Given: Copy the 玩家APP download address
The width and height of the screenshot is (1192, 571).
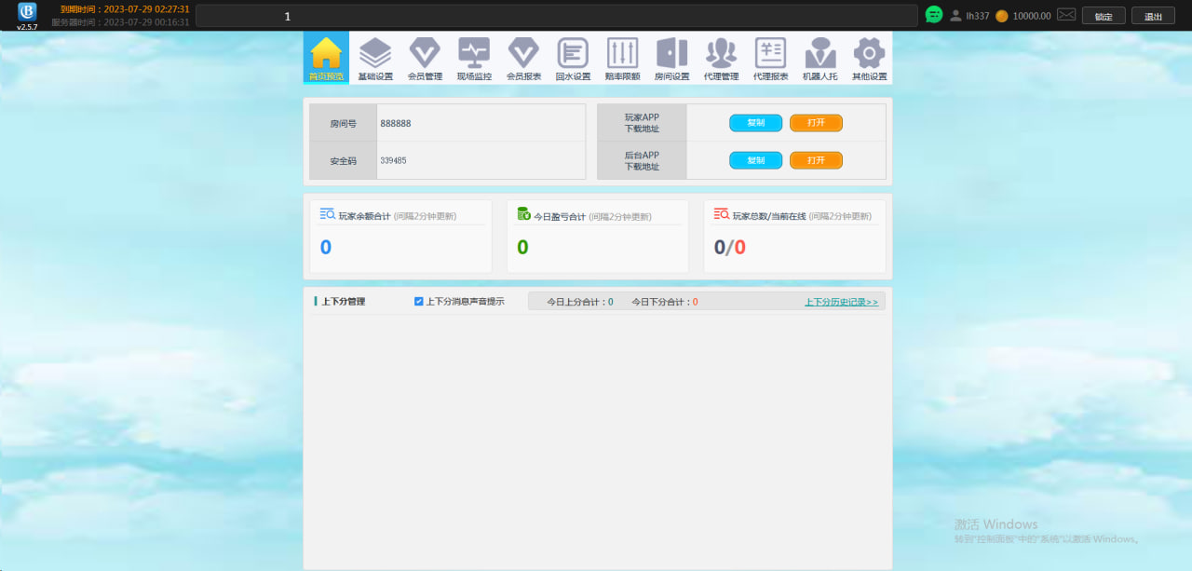Looking at the screenshot, I should pos(755,123).
